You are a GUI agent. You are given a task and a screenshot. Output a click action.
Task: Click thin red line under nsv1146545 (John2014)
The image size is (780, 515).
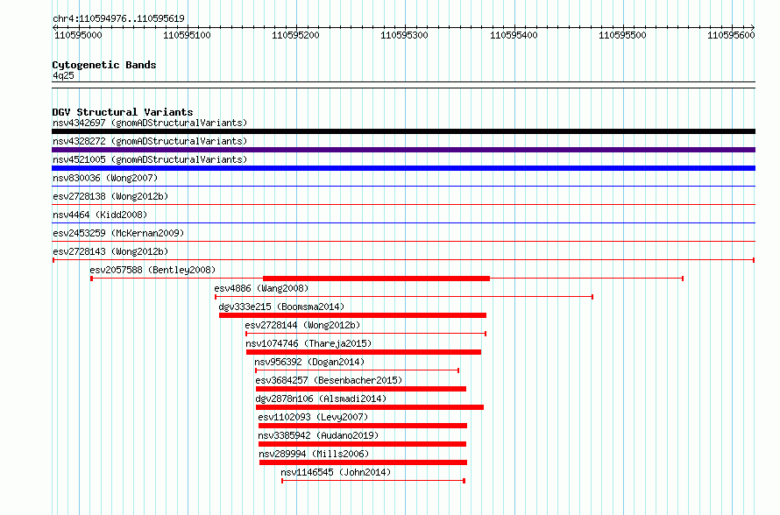(373, 481)
